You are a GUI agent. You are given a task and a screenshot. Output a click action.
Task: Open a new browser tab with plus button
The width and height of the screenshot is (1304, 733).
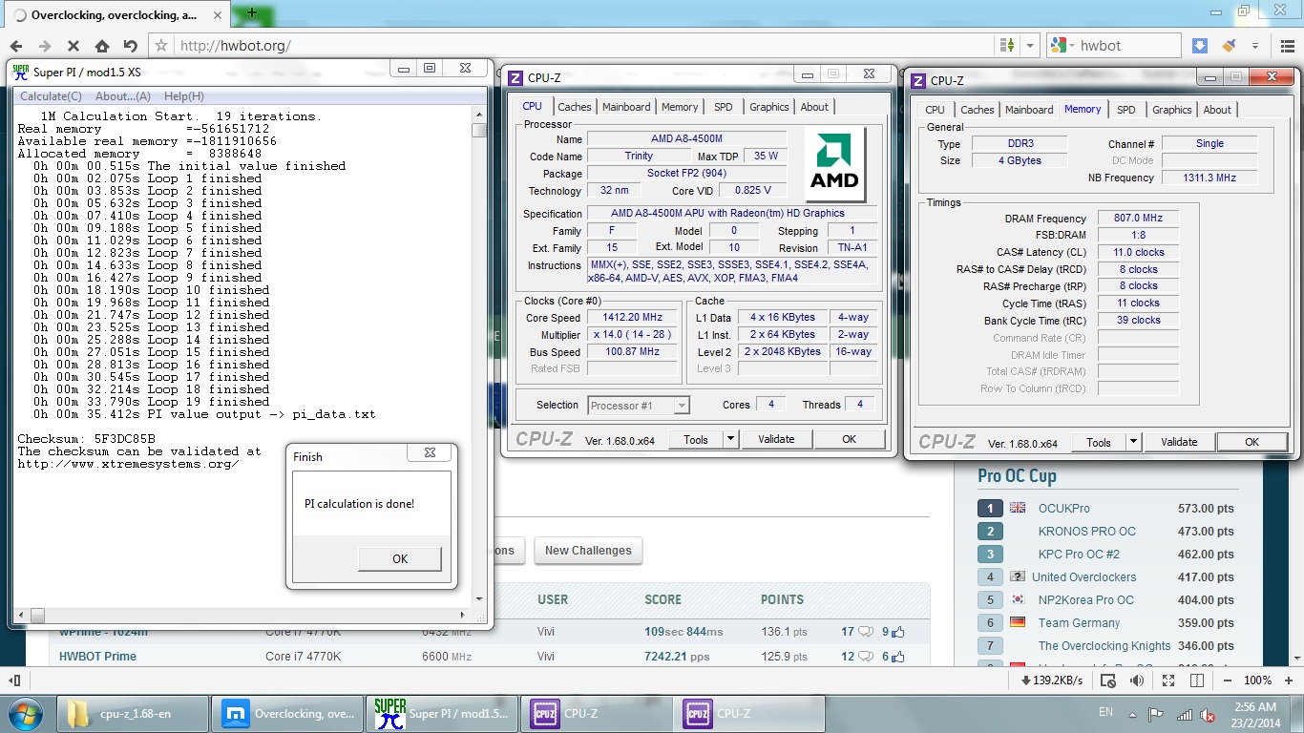coord(252,12)
